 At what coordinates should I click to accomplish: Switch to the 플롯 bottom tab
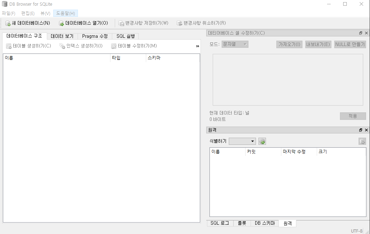coord(242,223)
